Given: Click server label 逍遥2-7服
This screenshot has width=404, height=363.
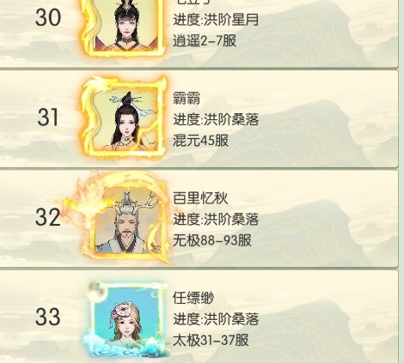Looking at the screenshot, I should (205, 40).
